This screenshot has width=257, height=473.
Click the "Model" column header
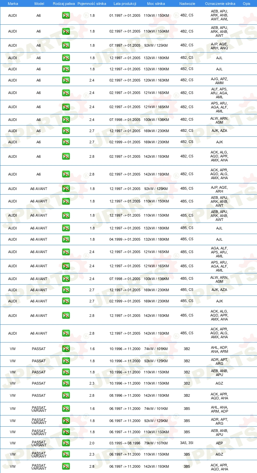(x=39, y=4)
